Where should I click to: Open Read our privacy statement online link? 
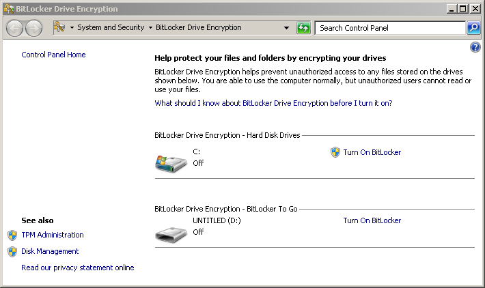[x=78, y=268]
